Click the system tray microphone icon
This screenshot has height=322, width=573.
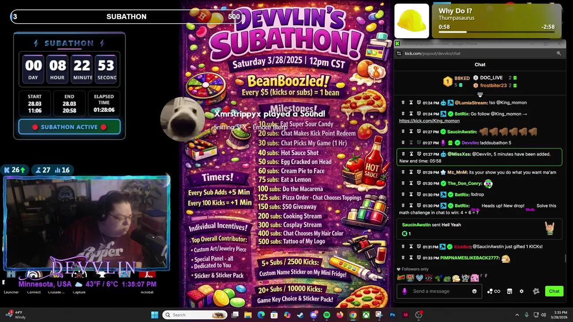[526, 315]
